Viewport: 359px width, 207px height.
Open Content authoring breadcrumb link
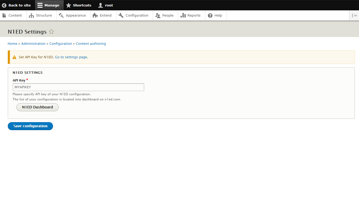click(91, 44)
